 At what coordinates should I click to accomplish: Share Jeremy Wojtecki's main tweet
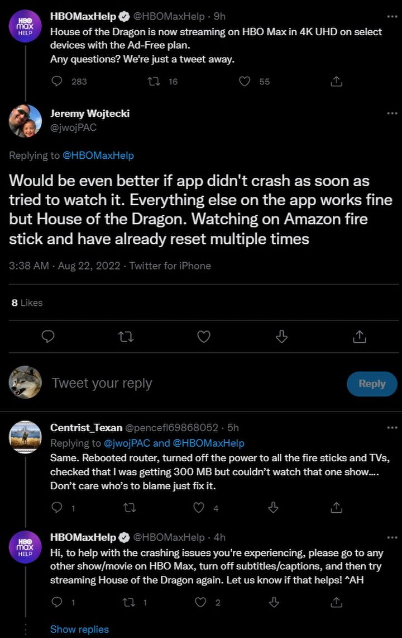pyautogui.click(x=360, y=336)
